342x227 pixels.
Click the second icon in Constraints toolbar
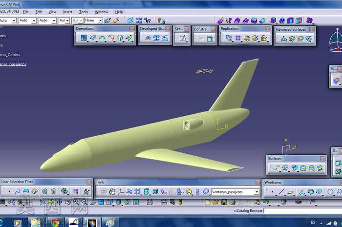click(x=210, y=39)
